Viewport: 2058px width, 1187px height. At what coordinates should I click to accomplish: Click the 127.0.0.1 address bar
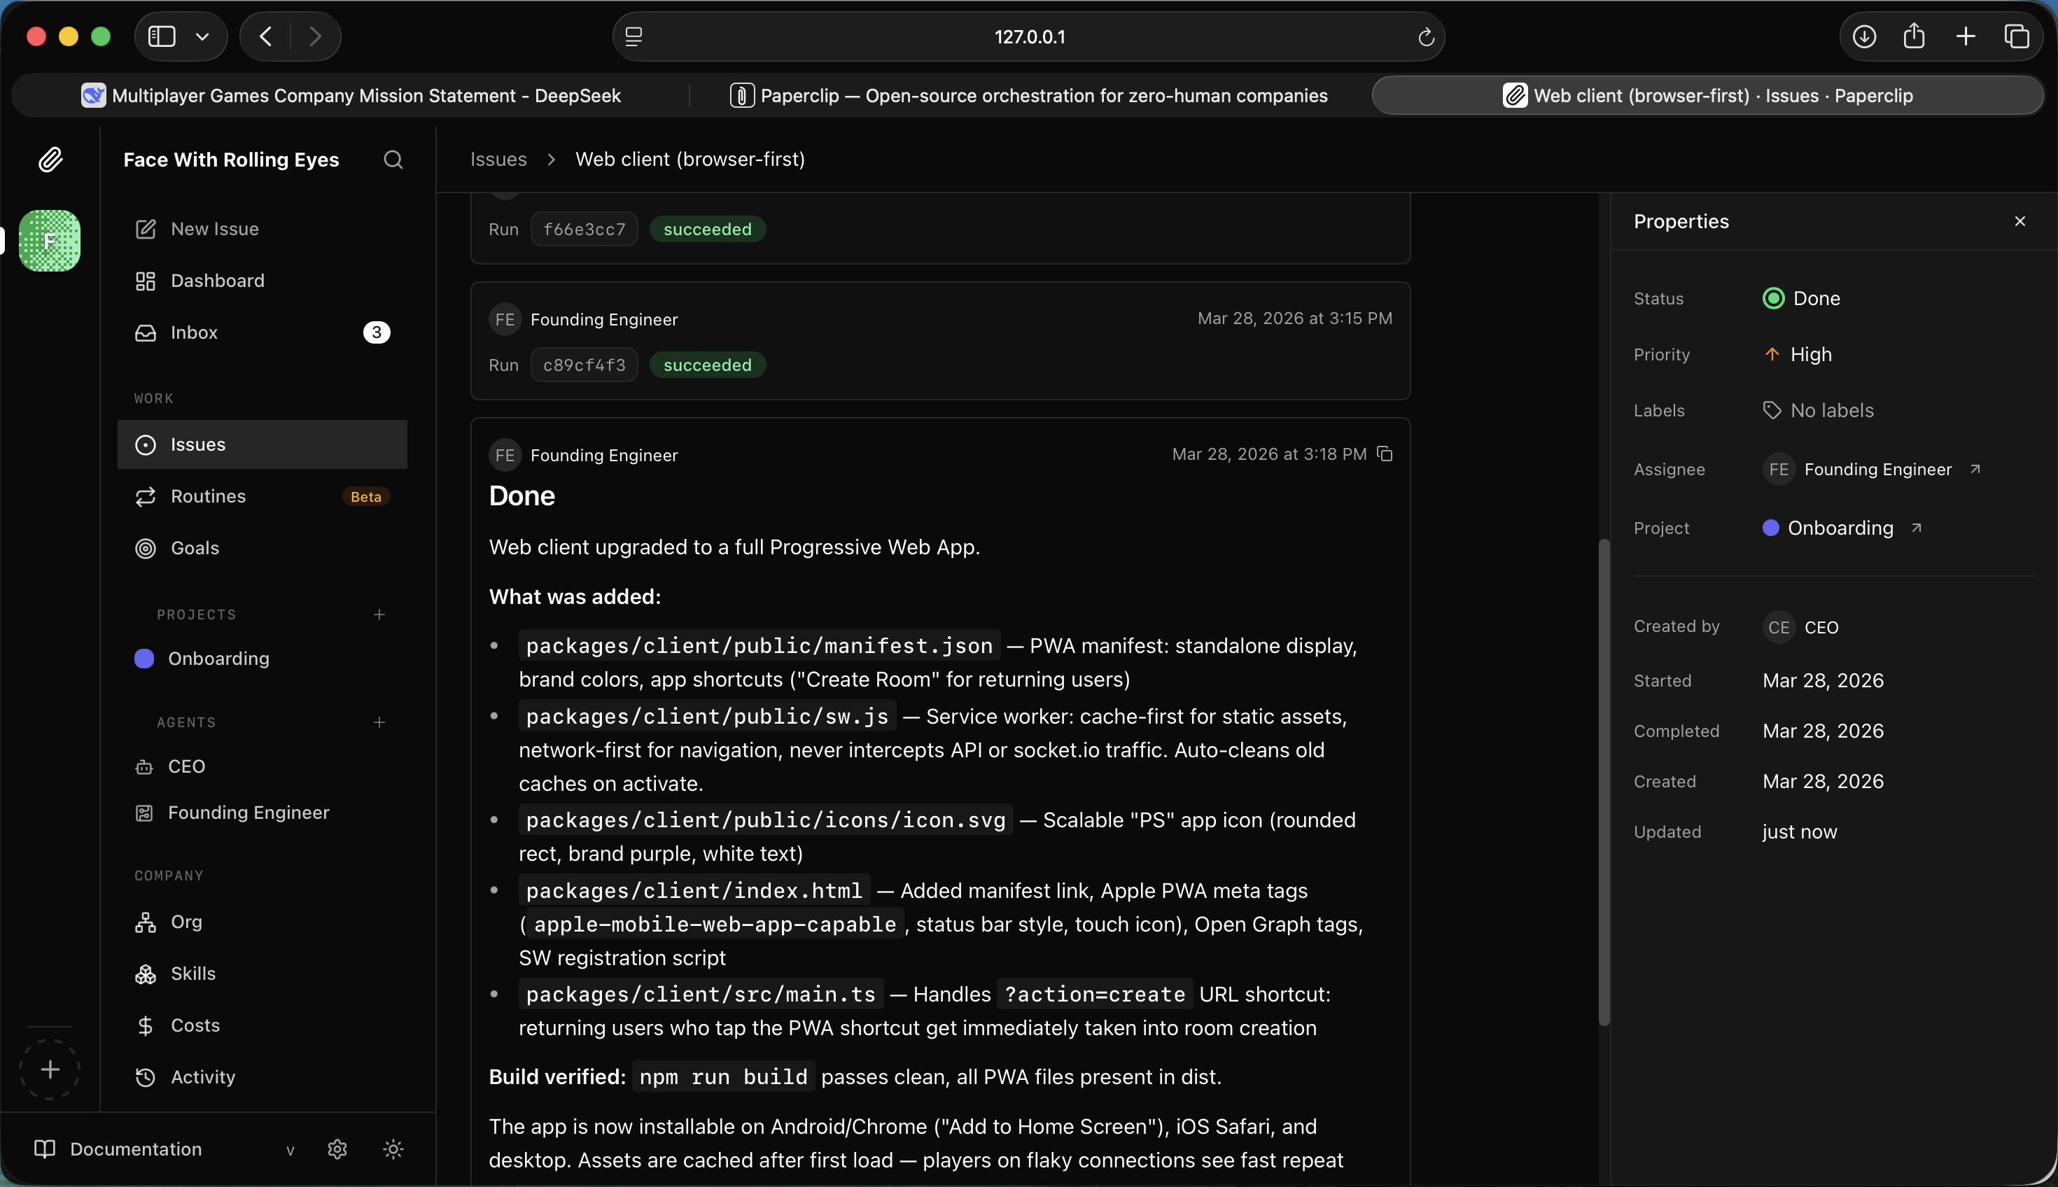[x=1028, y=36]
